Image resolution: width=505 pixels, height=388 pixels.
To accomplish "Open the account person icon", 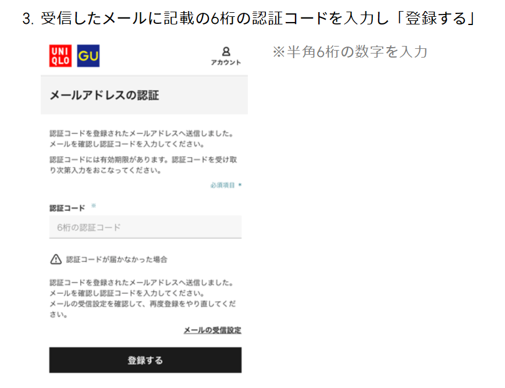I will tap(226, 52).
